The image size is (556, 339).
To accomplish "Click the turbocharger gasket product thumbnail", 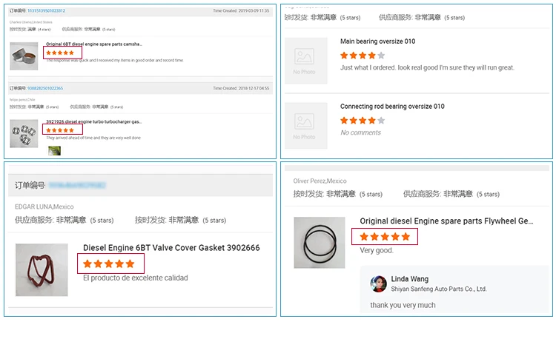I will coord(24,133).
